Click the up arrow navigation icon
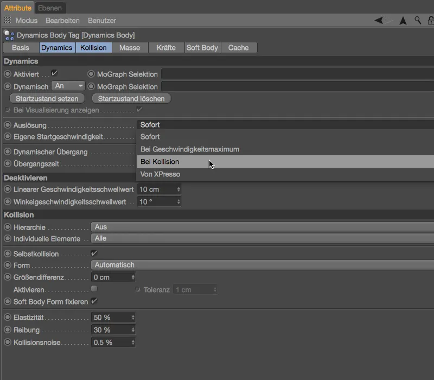 pyautogui.click(x=403, y=21)
